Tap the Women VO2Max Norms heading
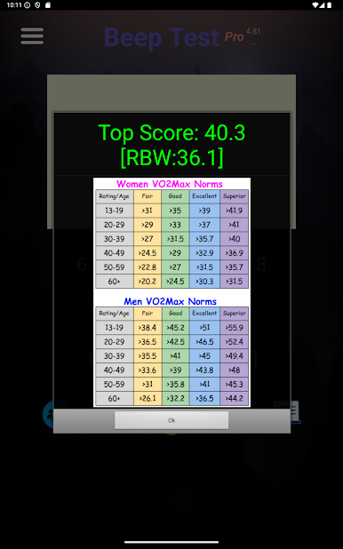 point(170,184)
